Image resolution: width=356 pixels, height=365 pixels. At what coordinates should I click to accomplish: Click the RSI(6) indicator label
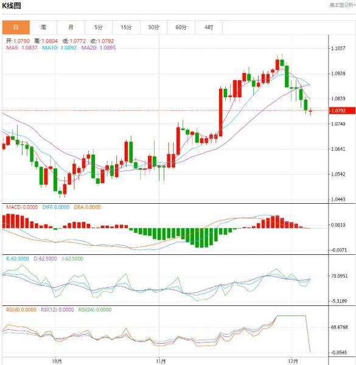point(21,310)
